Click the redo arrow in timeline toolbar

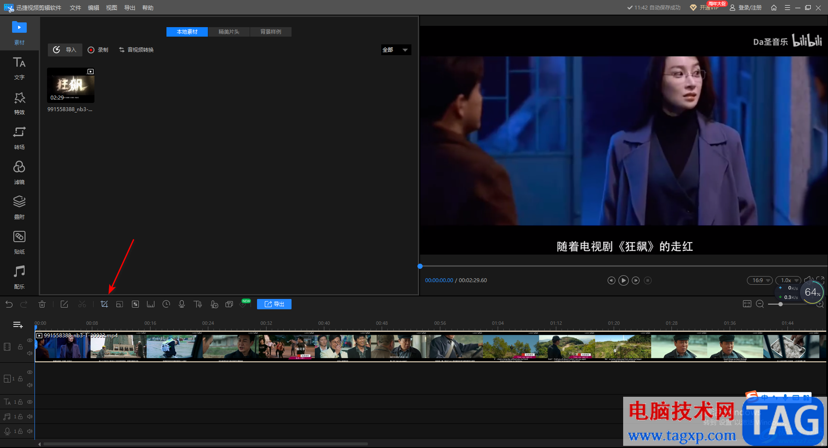24,304
